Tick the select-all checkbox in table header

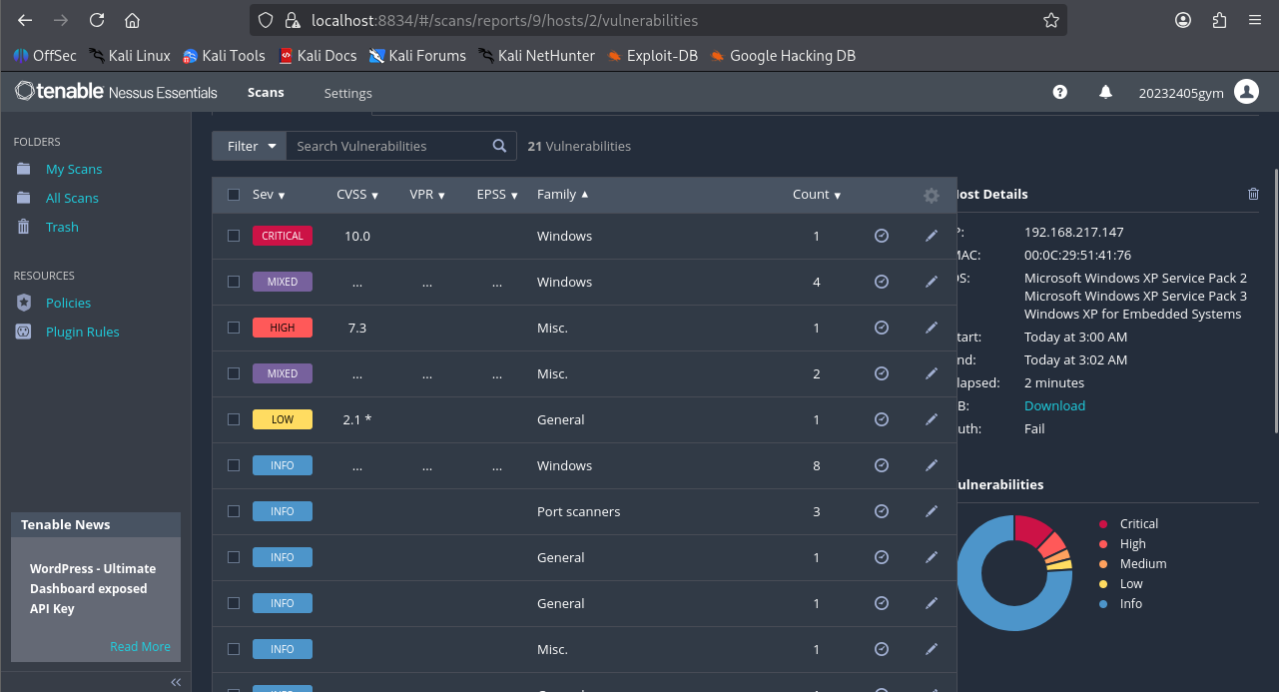point(234,195)
